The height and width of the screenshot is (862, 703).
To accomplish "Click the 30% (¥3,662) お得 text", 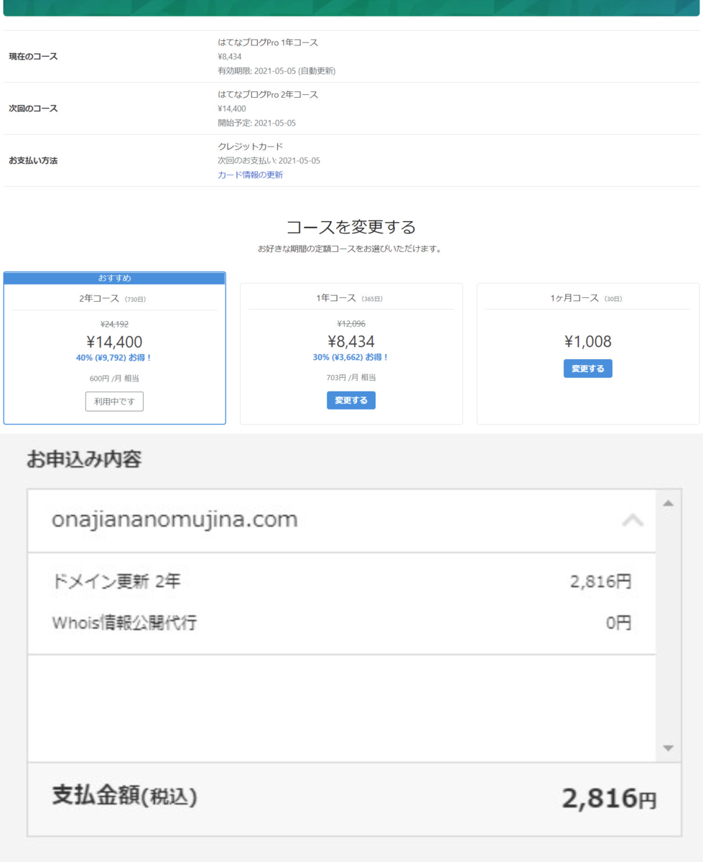I will [x=351, y=357].
